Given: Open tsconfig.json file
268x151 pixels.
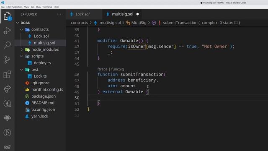Looking at the screenshot, I should (x=43, y=109).
